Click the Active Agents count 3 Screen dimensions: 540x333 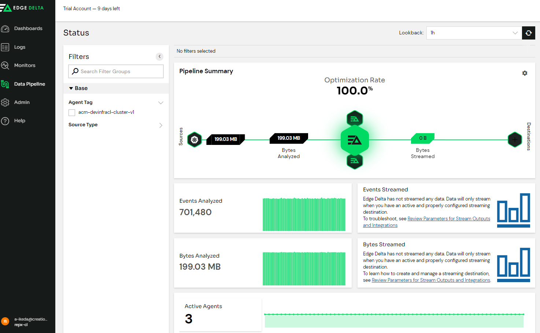point(189,319)
